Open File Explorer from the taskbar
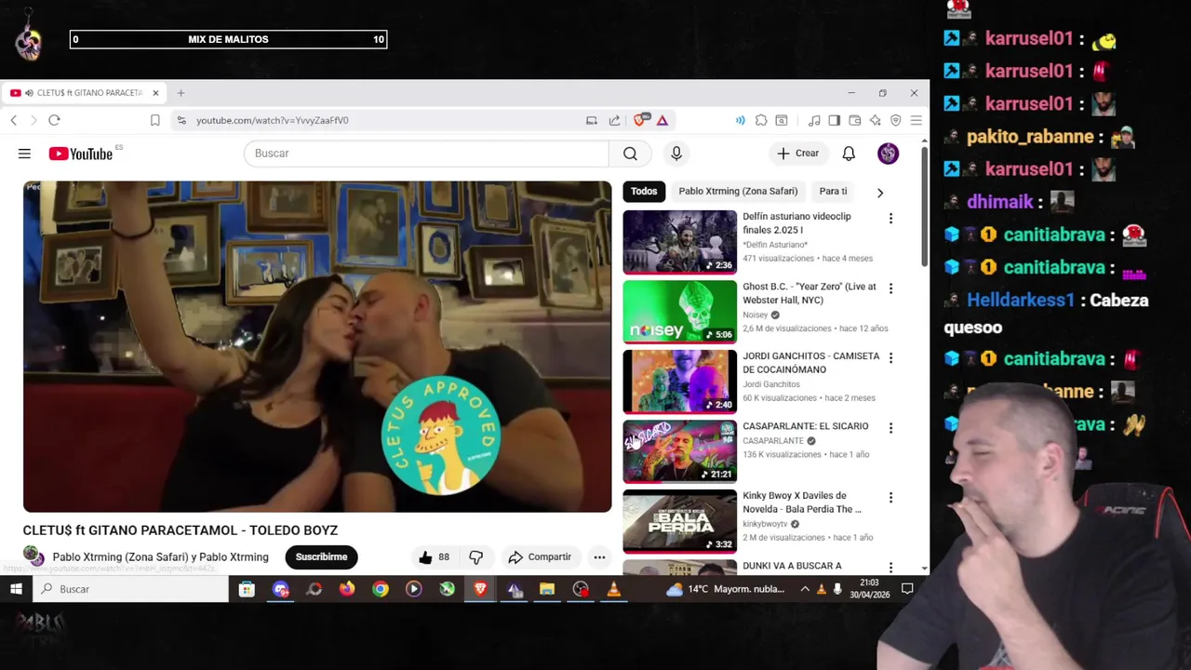The image size is (1191, 670). 547,589
